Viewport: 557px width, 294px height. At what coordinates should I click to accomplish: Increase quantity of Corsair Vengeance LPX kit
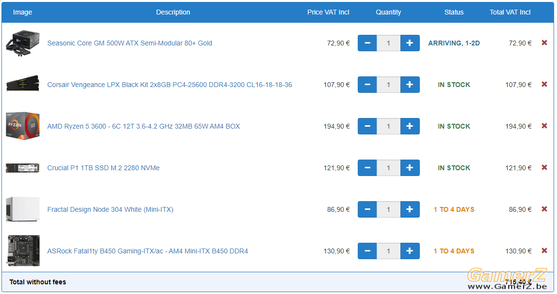(410, 85)
